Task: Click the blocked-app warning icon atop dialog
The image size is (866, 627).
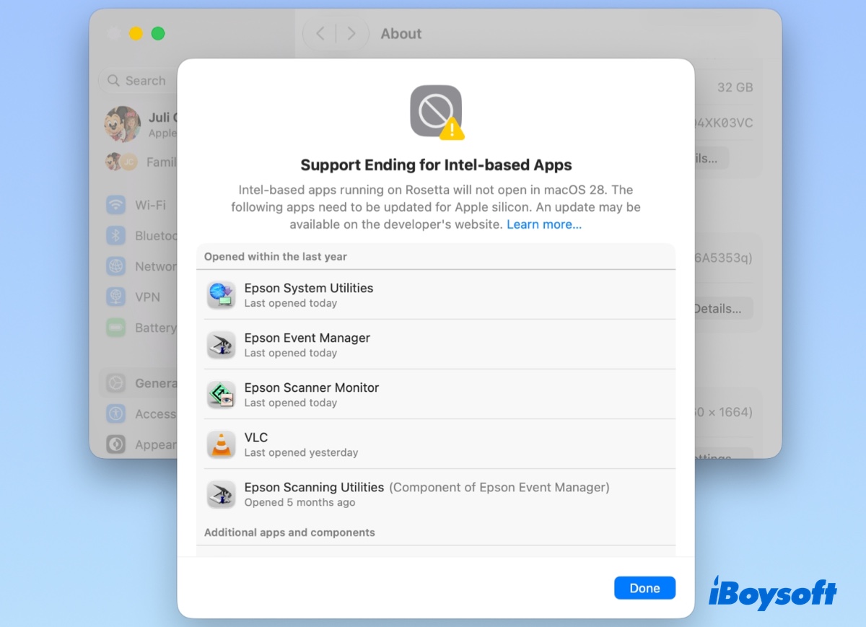Action: click(x=437, y=112)
